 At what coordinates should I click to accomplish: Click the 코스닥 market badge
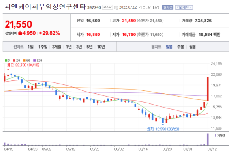(107, 7)
